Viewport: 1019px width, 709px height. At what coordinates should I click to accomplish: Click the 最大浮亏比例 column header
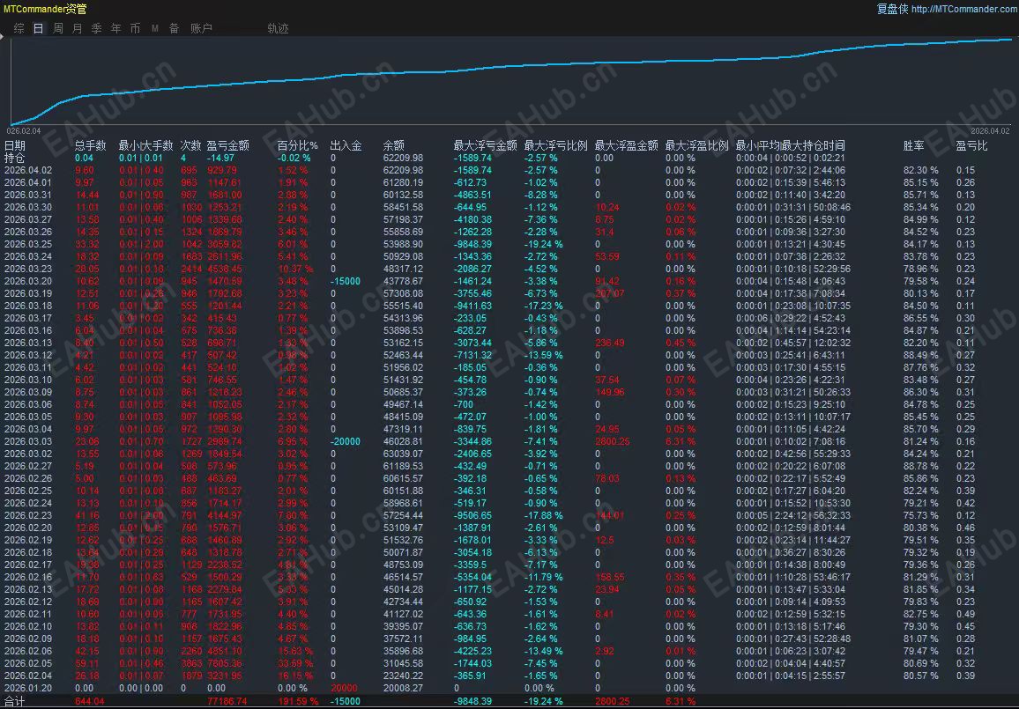[555, 145]
